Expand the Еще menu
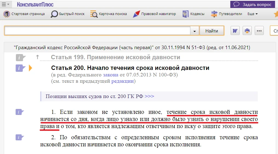 (253, 14)
